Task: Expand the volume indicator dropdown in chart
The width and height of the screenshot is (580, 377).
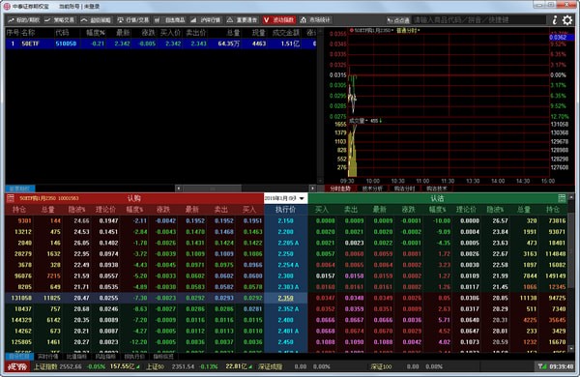Action: click(x=359, y=121)
